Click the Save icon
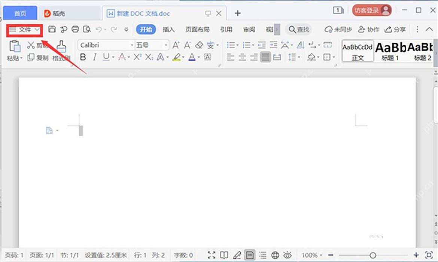 (x=52, y=29)
